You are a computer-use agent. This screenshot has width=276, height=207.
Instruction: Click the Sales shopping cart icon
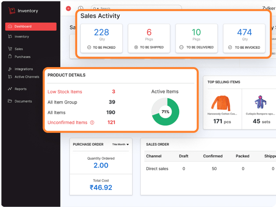tap(10, 49)
